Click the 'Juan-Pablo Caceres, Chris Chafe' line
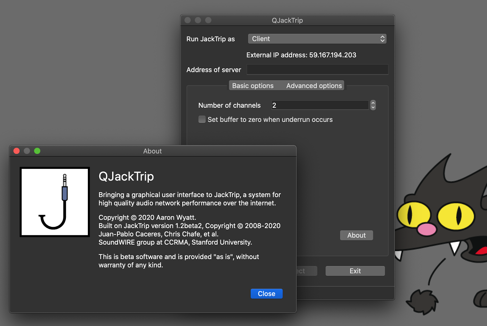487x326 pixels. [x=159, y=234]
